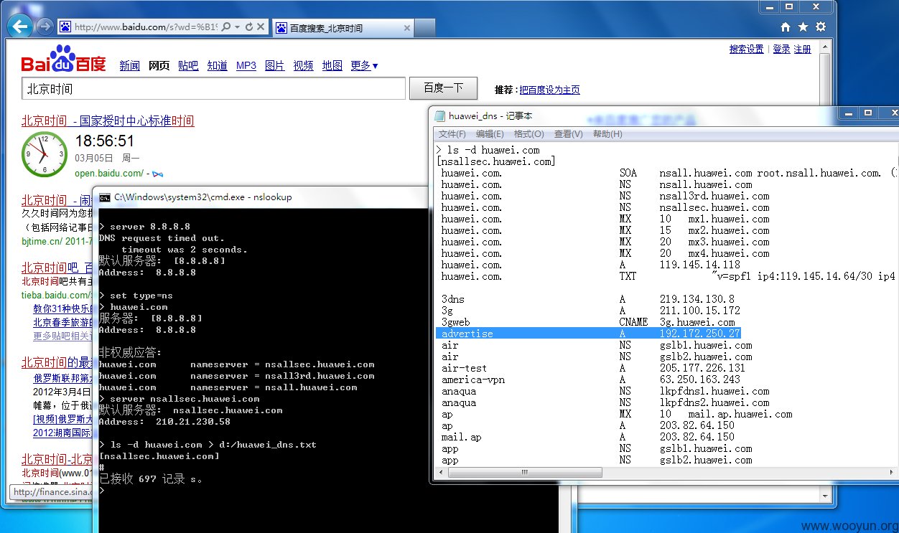Open Notepad 文件(F) menu
This screenshot has height=533, width=899.
click(452, 134)
